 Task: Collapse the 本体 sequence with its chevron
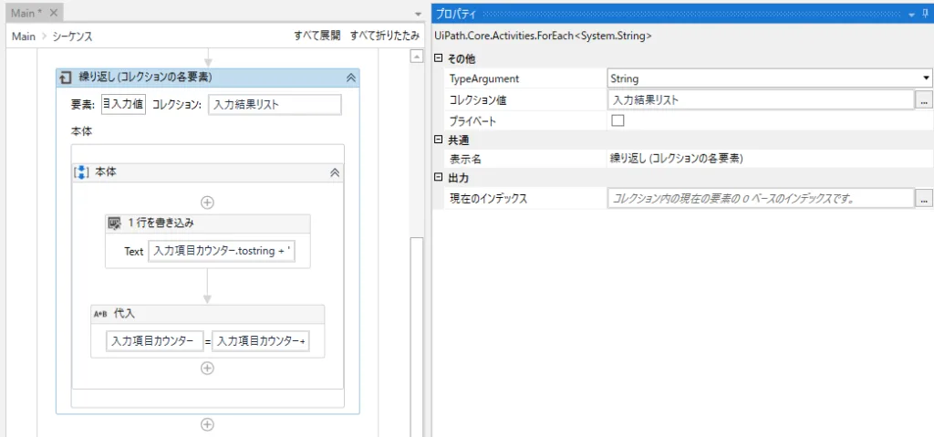point(335,172)
